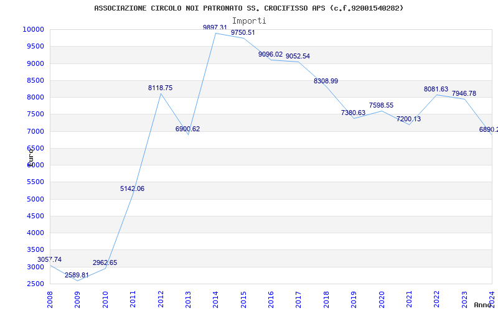The height and width of the screenshot is (311, 498).
Task: Click the 9500 y-axis tick label
Action: (35, 46)
